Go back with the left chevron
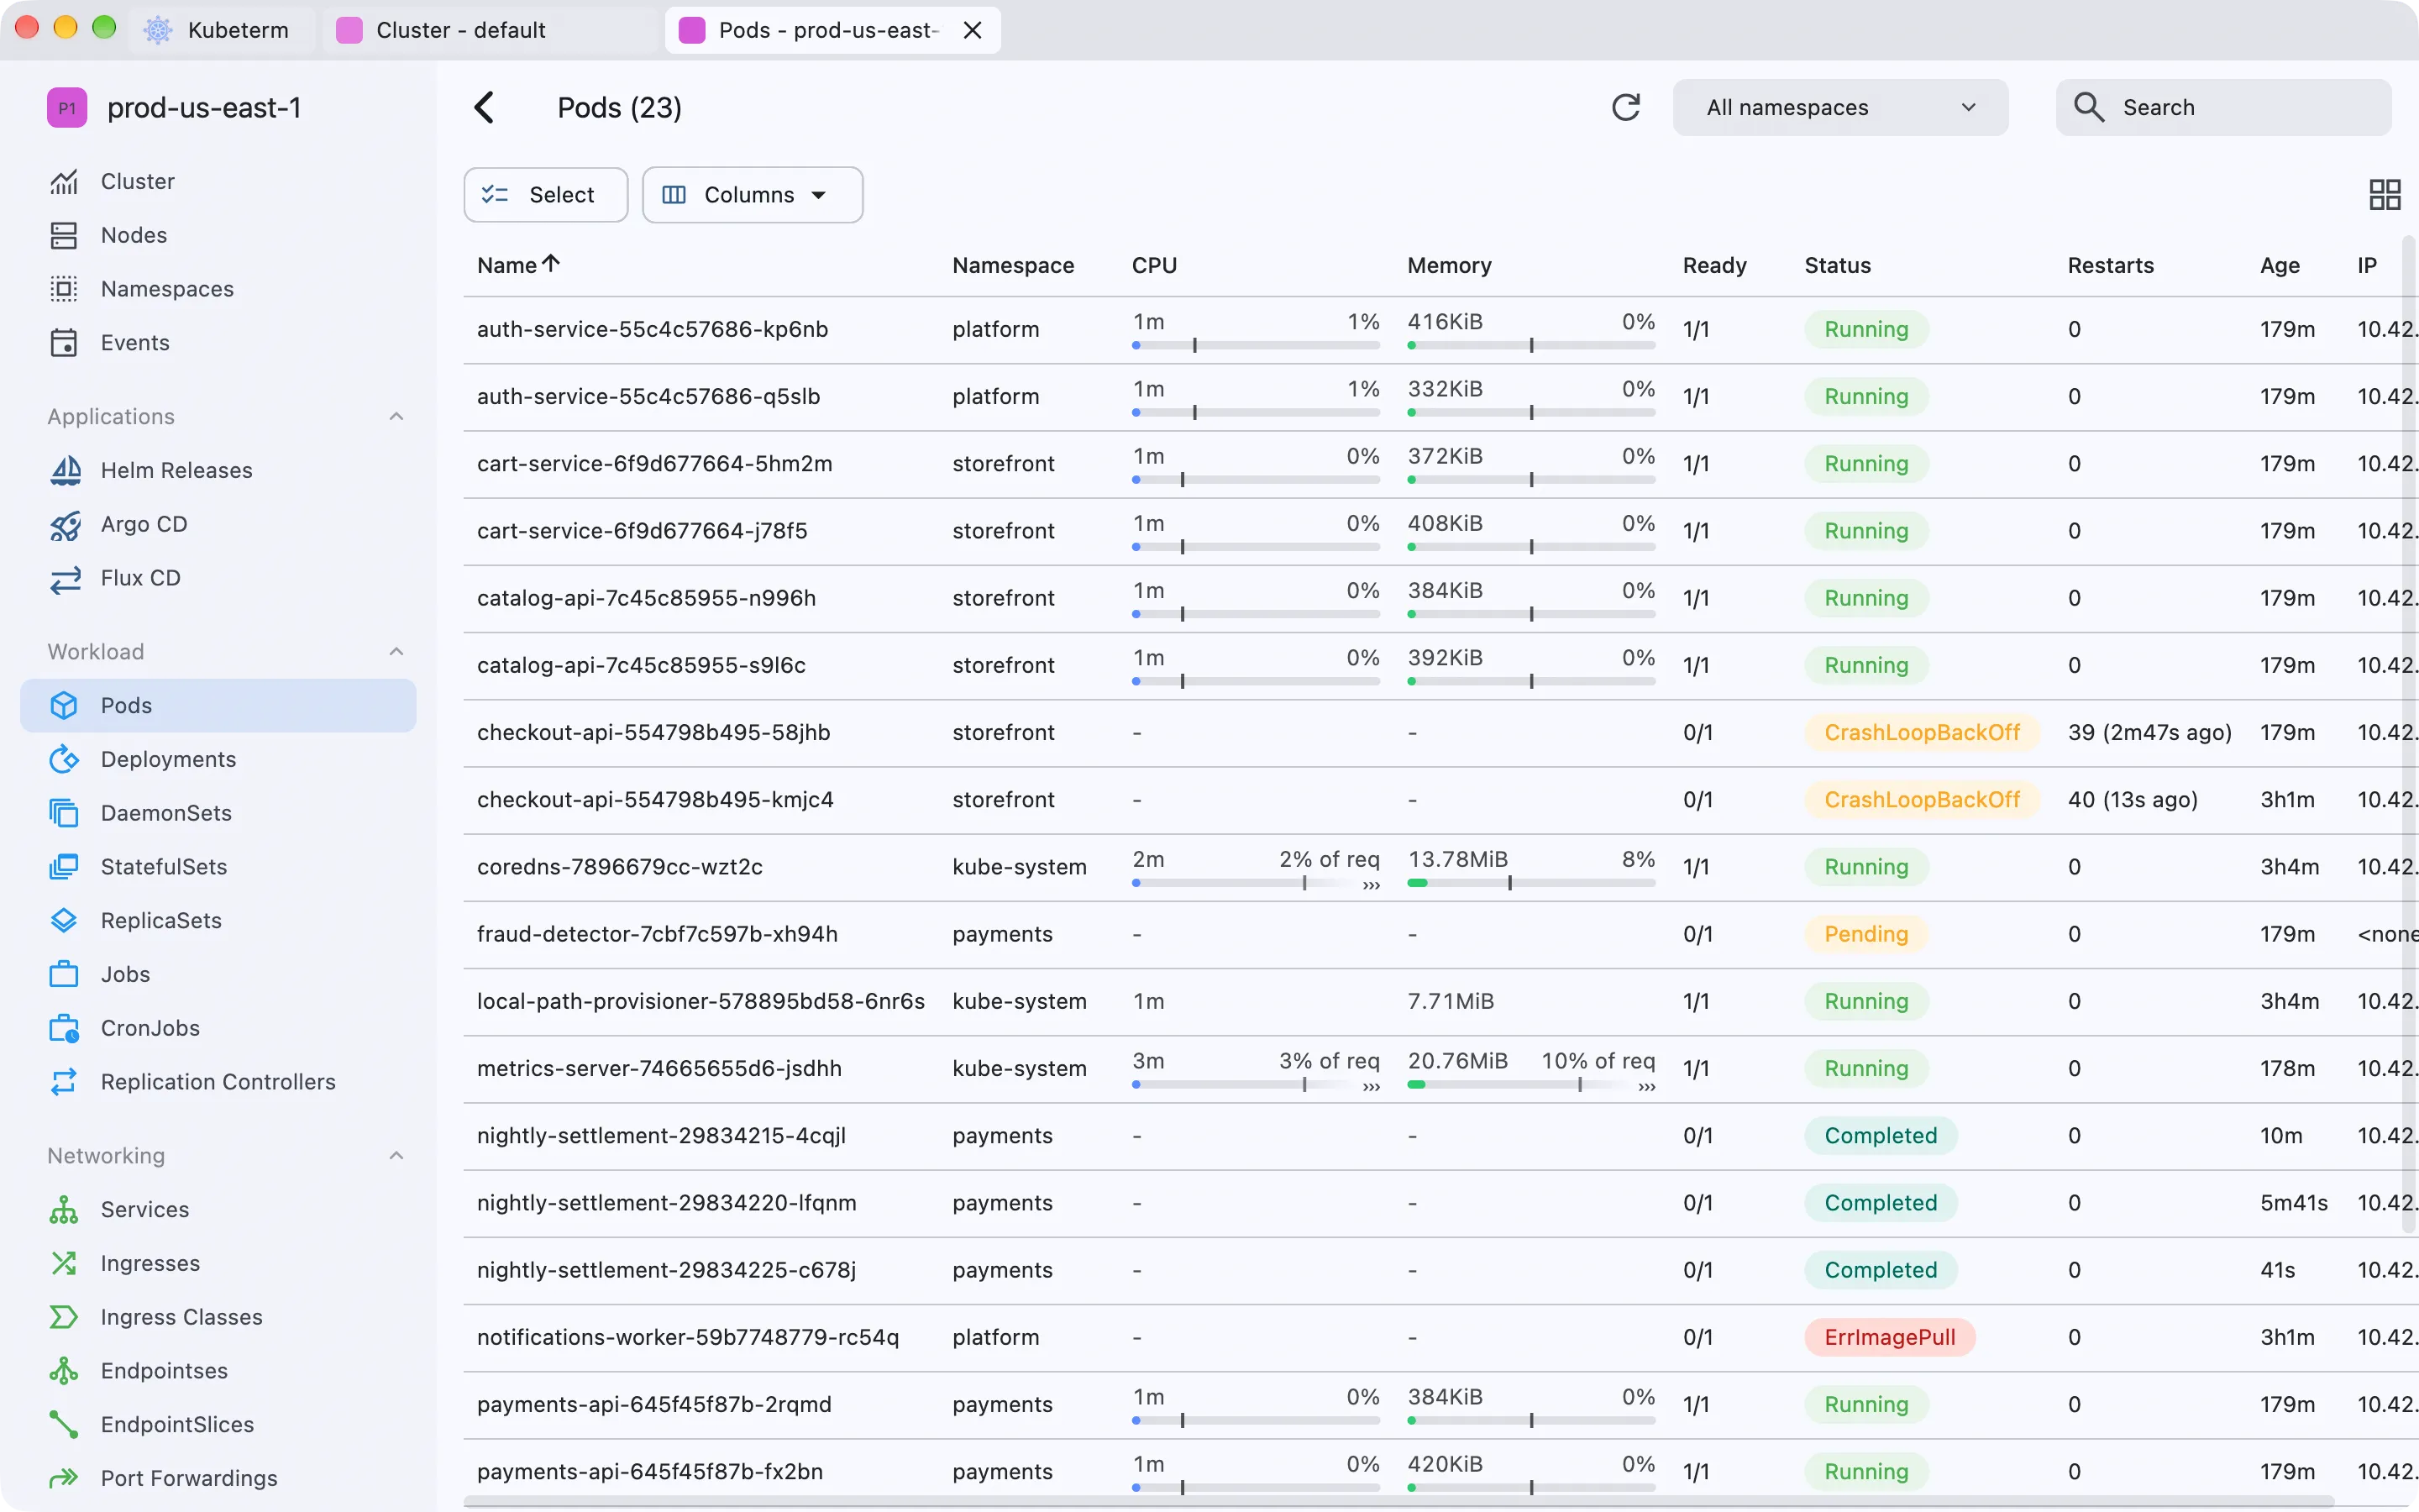 point(485,108)
